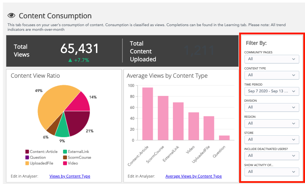Screen dimensions: 305x184
Task: Click the UploadedFile legend color swatch
Action: tap(27, 163)
